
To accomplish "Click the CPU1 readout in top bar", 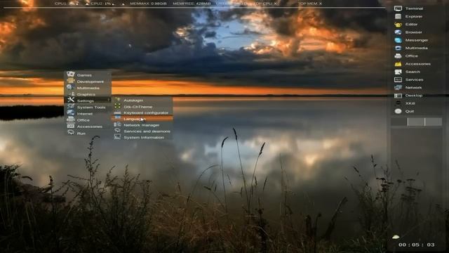I will [x=67, y=4].
